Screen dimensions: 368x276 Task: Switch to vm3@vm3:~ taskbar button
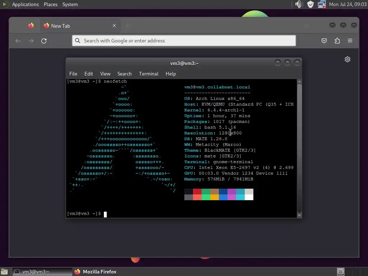coord(42,272)
